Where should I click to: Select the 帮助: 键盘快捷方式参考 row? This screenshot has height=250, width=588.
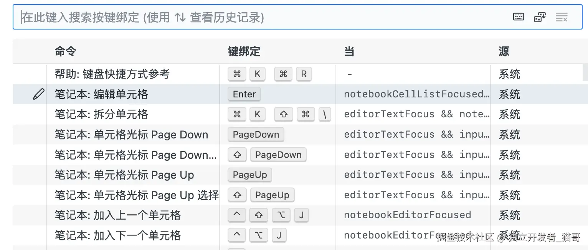[x=115, y=74]
